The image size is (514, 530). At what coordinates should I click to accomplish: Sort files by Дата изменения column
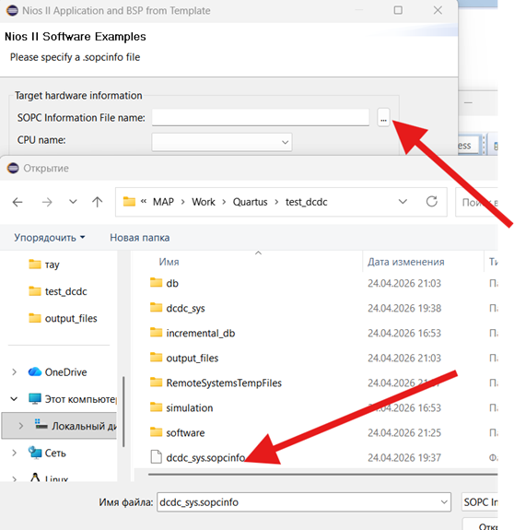tap(406, 262)
